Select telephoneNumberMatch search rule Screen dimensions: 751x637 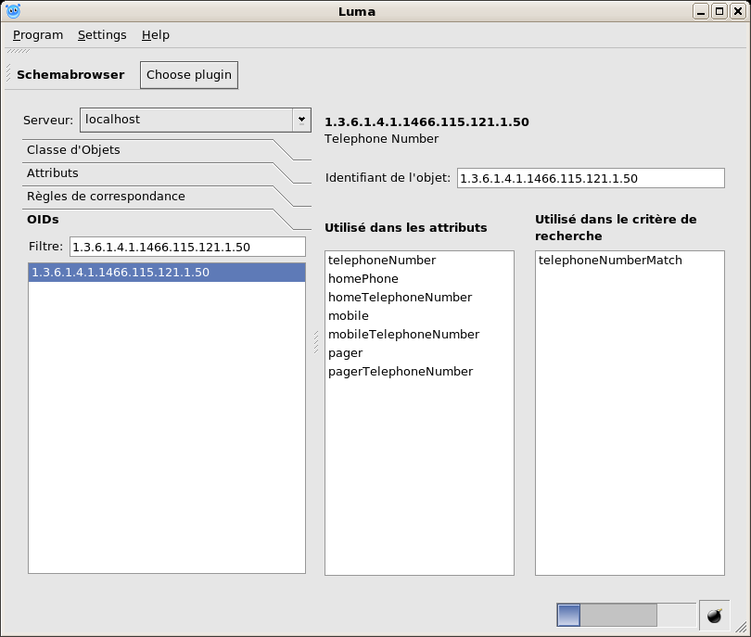610,261
